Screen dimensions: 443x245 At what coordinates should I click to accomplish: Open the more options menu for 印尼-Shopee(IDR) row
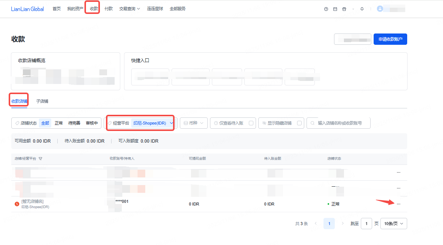click(x=399, y=204)
